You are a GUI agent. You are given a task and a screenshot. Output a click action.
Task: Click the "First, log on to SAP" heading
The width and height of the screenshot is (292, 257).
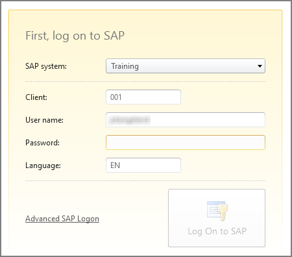[75, 36]
